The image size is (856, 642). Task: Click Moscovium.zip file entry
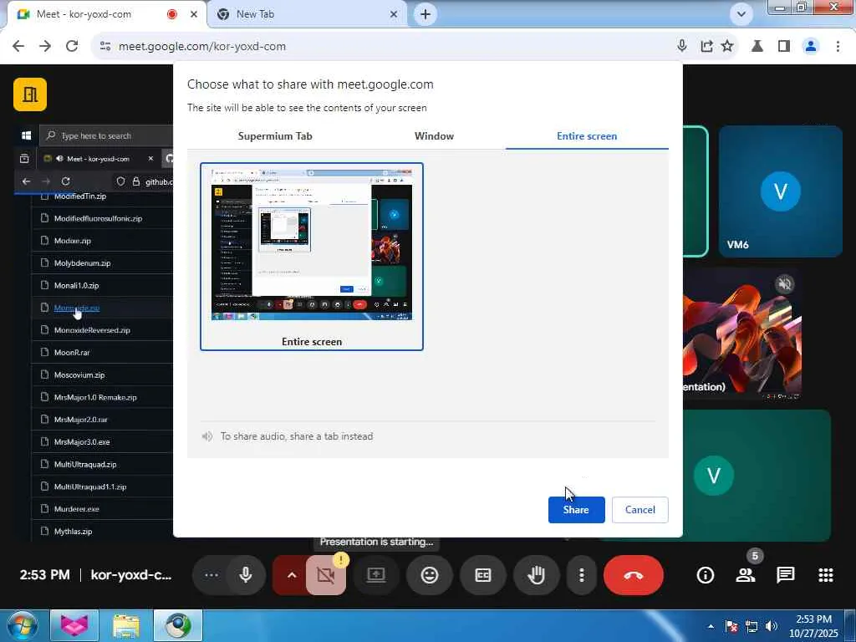pos(79,375)
